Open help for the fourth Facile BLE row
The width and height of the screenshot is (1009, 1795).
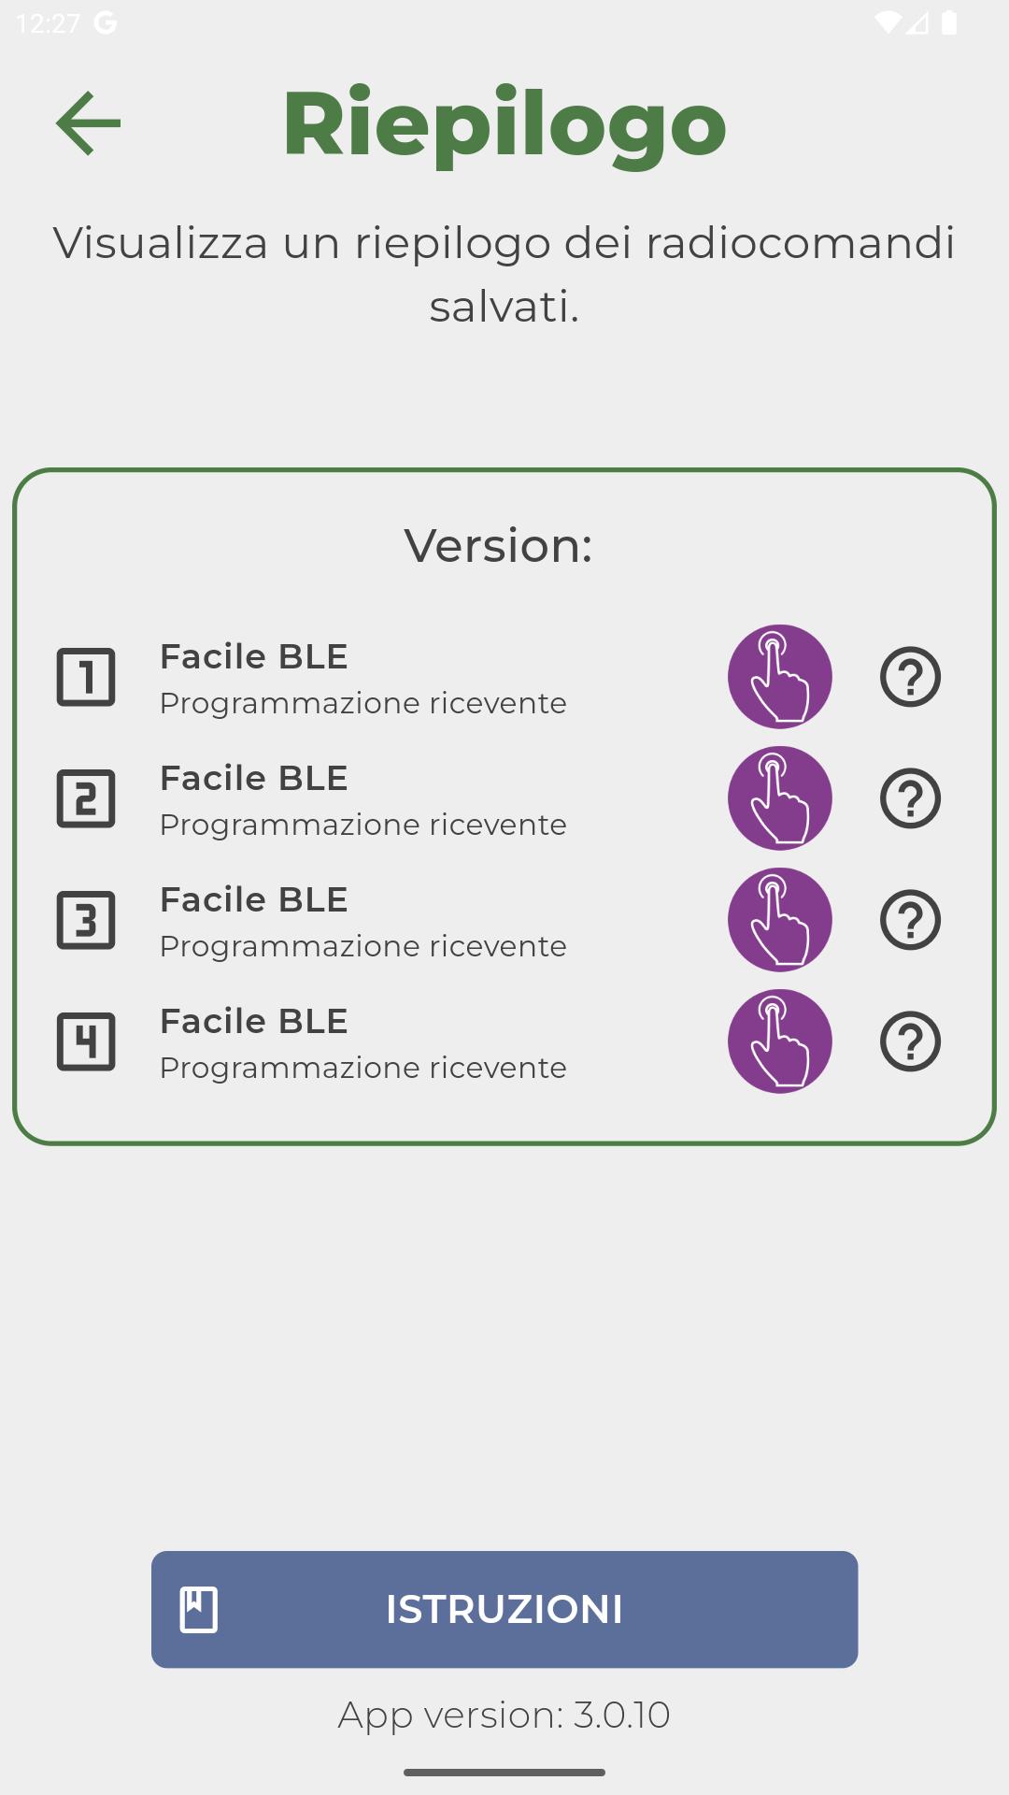click(x=910, y=1041)
